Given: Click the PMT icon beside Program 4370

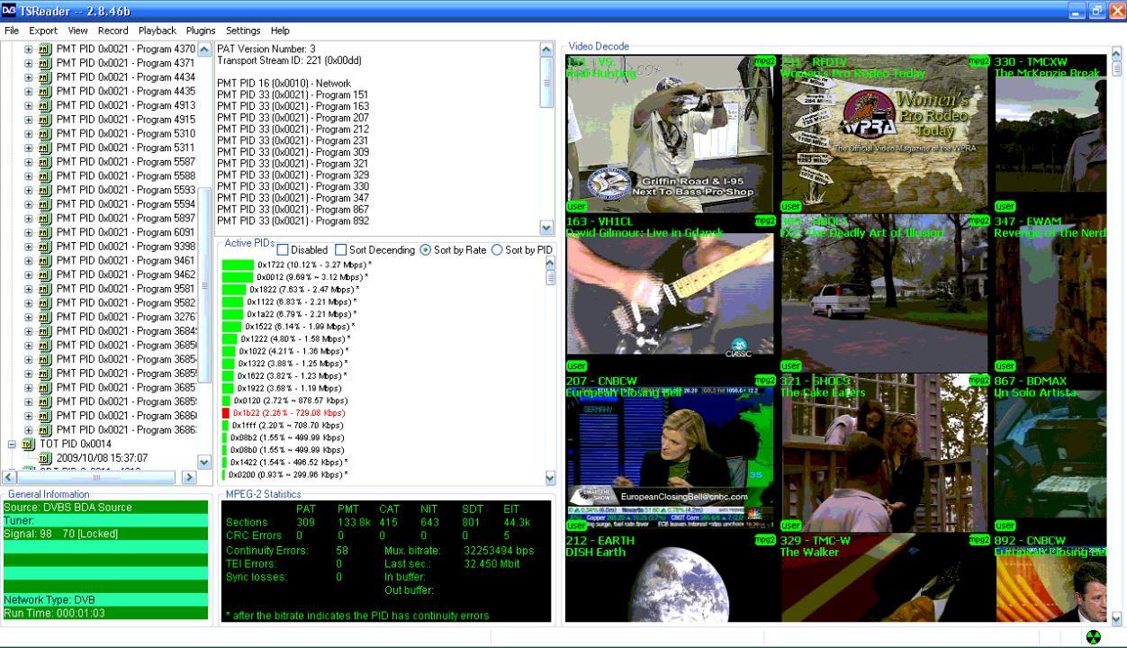Looking at the screenshot, I should (45, 49).
